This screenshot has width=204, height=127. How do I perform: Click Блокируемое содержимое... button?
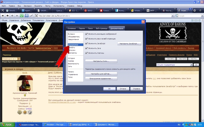tap(101, 78)
